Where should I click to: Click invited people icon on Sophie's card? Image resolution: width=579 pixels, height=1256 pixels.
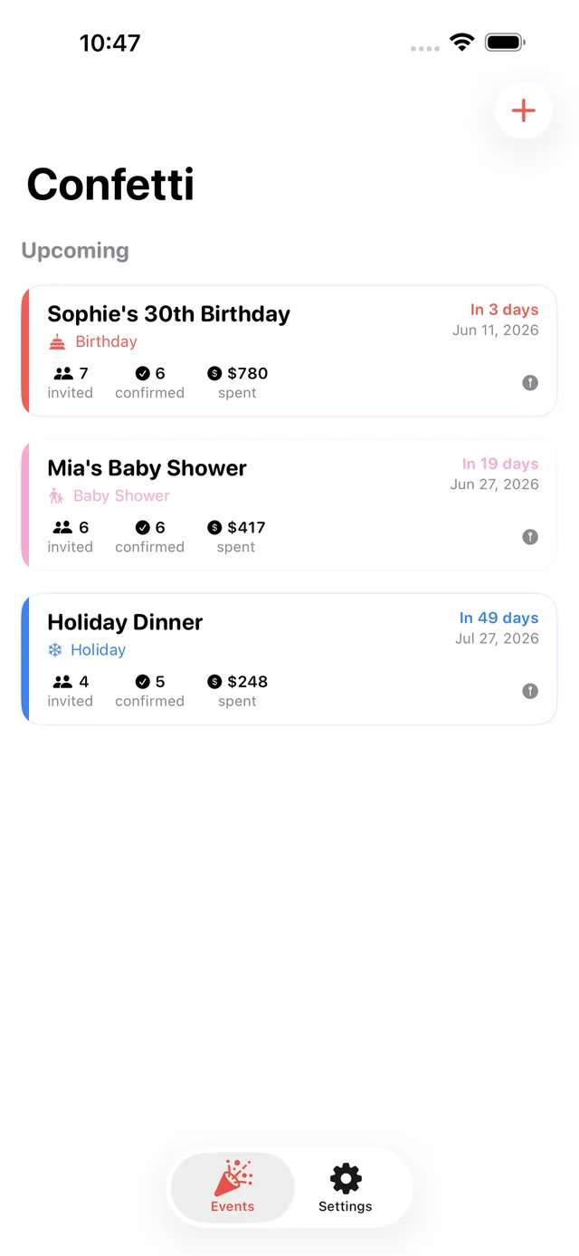62,373
